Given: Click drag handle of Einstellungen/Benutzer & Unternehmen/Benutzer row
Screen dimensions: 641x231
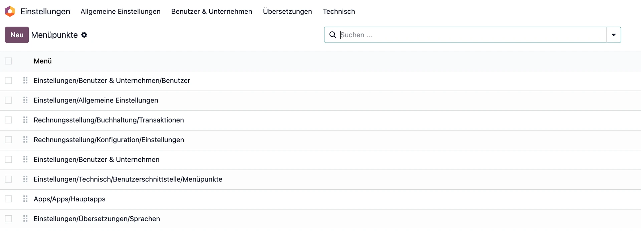Looking at the screenshot, I should tap(25, 81).
